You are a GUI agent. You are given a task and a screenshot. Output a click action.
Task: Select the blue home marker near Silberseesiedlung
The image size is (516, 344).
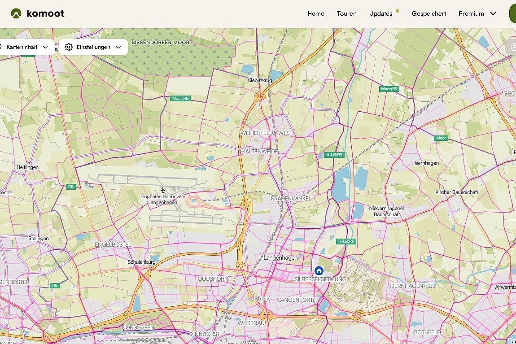tap(319, 271)
